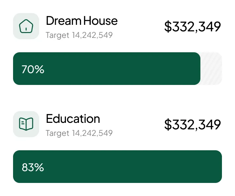Click the dollar sign of Education amount

pyautogui.click(x=168, y=125)
